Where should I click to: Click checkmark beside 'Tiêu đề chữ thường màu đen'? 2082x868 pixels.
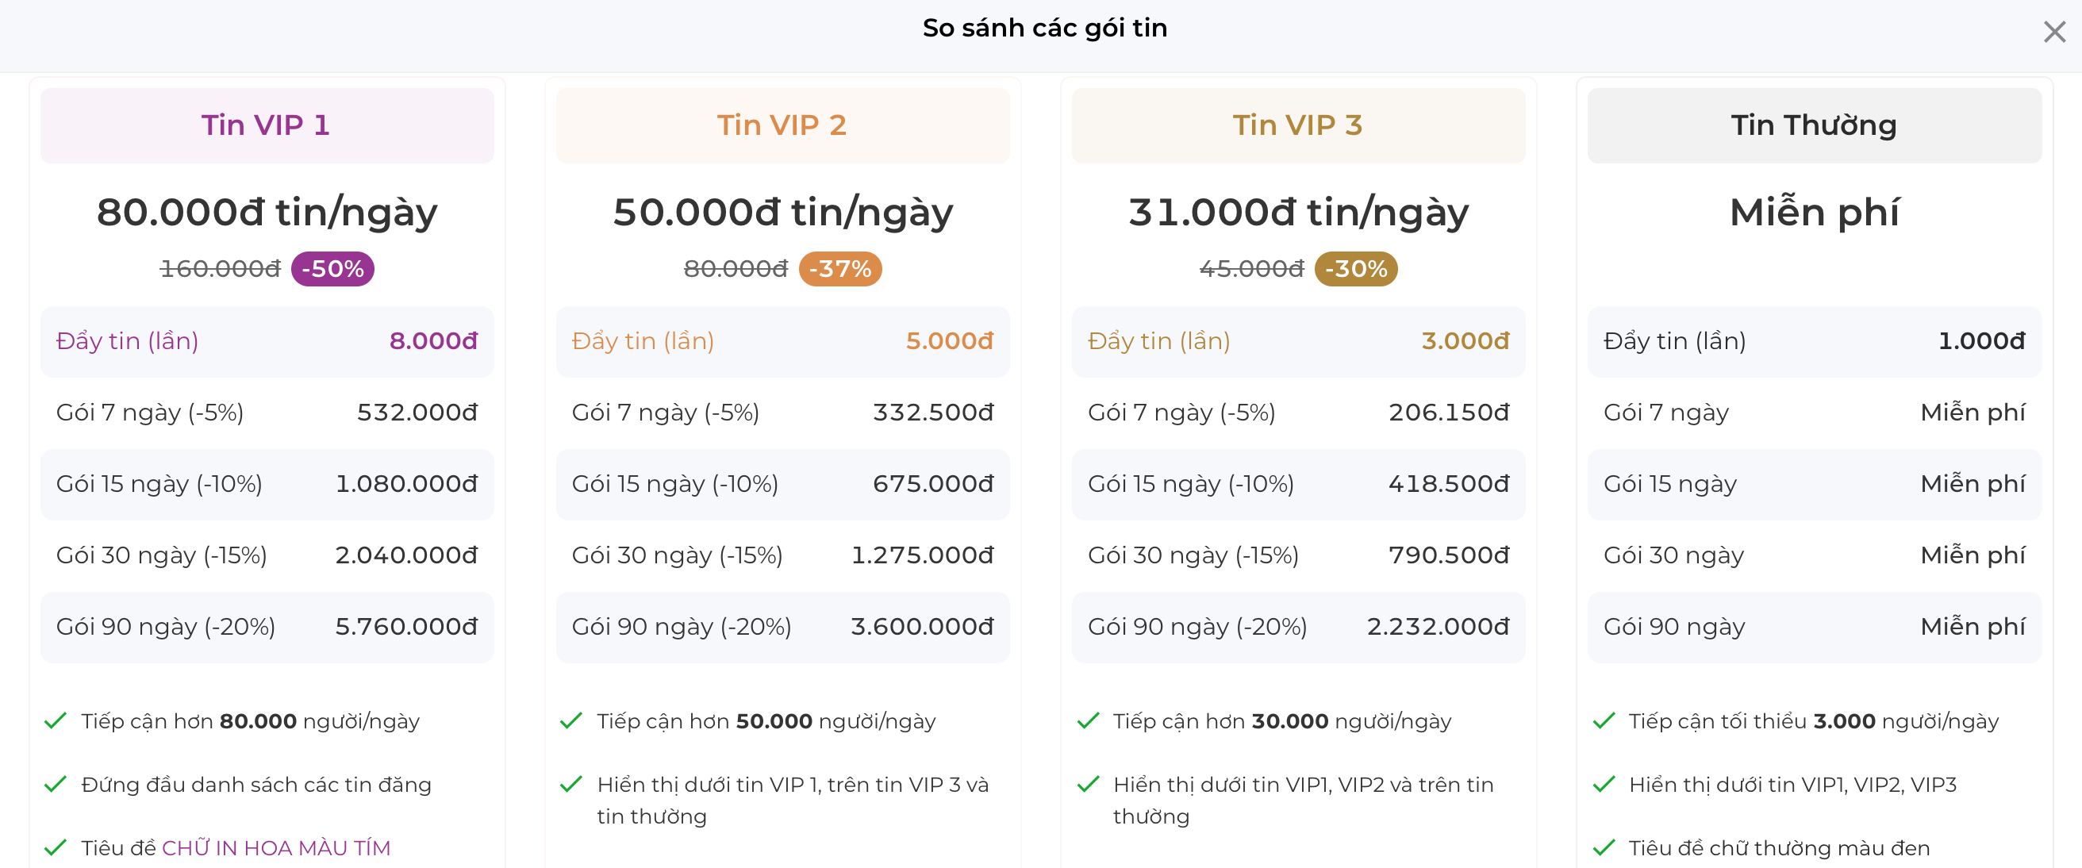click(1604, 848)
